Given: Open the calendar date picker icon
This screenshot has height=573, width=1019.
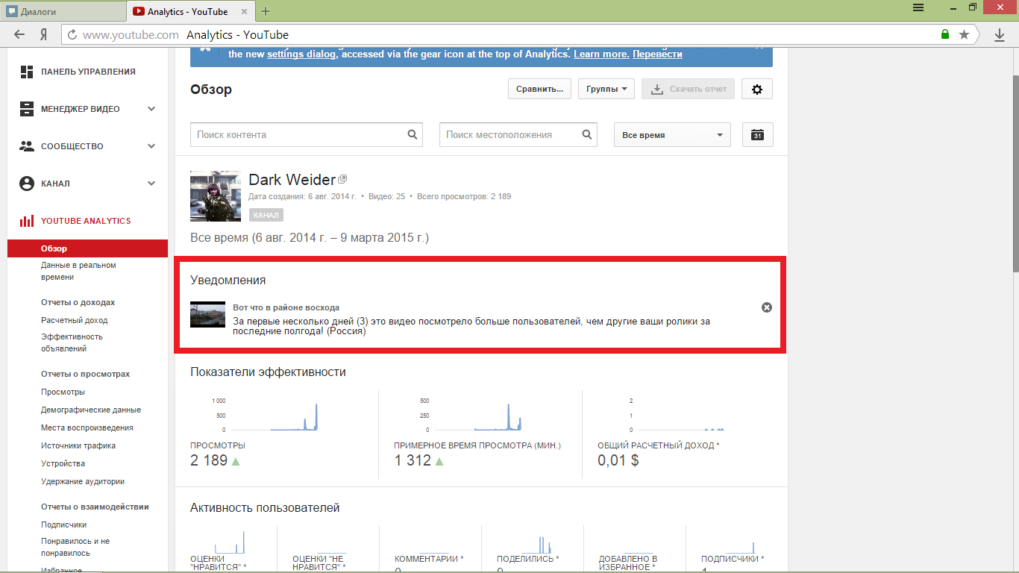Looking at the screenshot, I should tap(757, 135).
